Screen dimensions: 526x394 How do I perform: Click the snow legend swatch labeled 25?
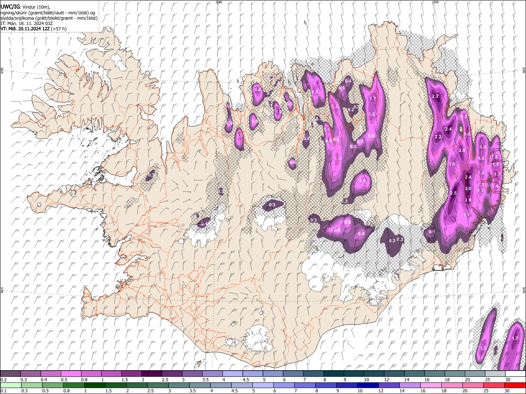point(495,373)
